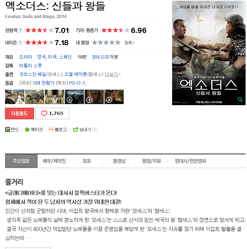This screenshot has width=247, height=249.
Task: Click the help icon next to 네티즌 rating
Action: [20, 43]
